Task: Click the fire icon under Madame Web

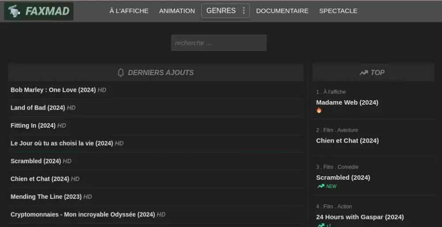Action: [x=319, y=110]
